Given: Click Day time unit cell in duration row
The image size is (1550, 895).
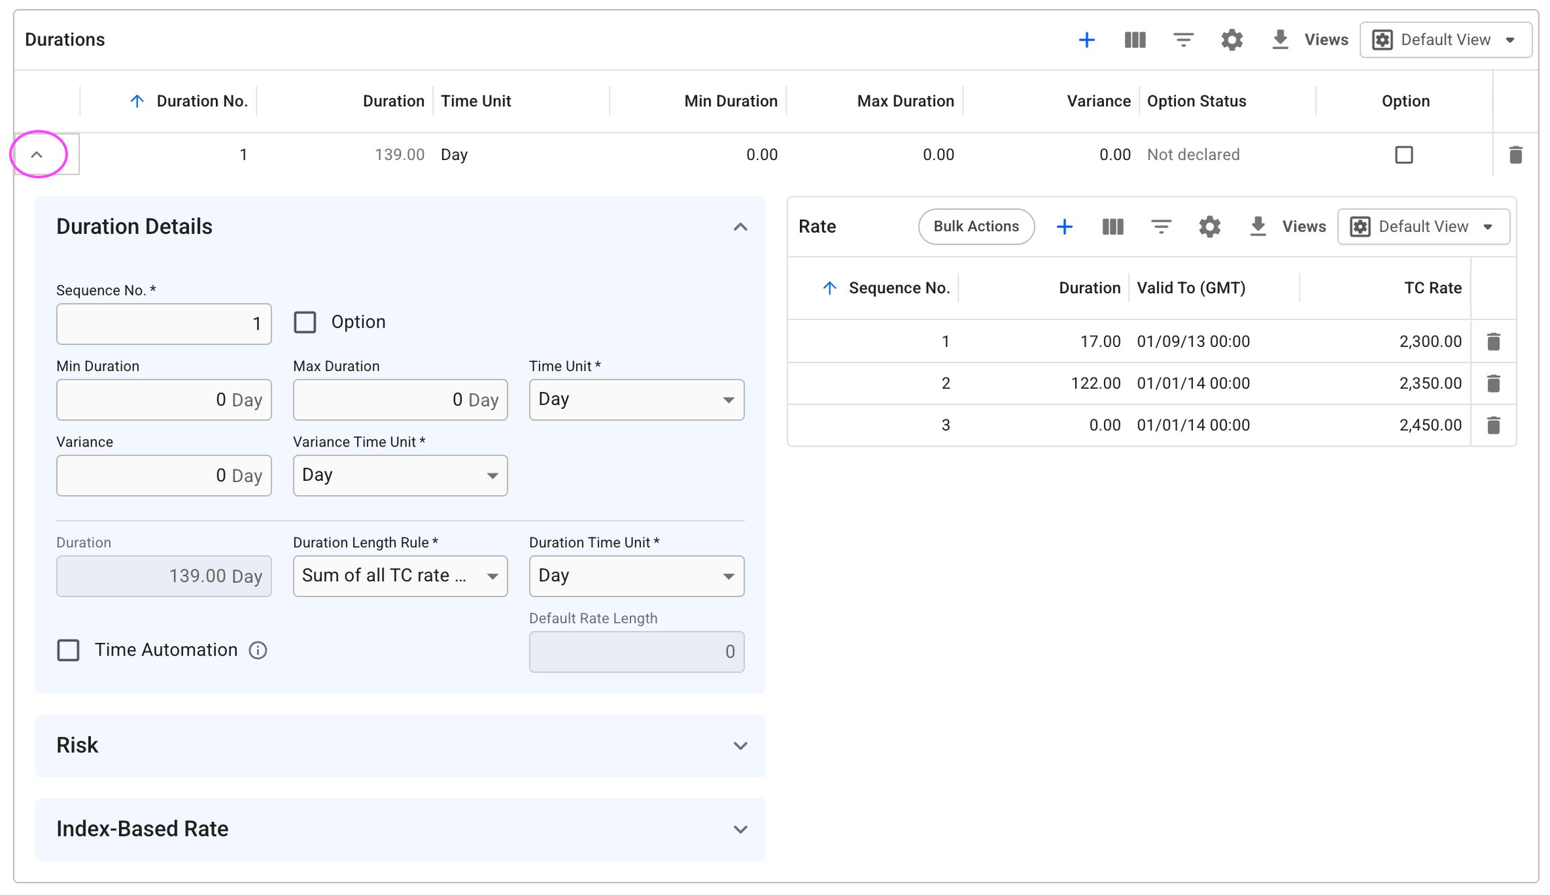Looking at the screenshot, I should [454, 155].
